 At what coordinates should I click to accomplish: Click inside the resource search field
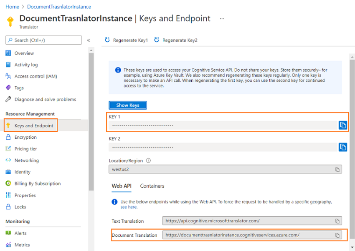[42, 40]
